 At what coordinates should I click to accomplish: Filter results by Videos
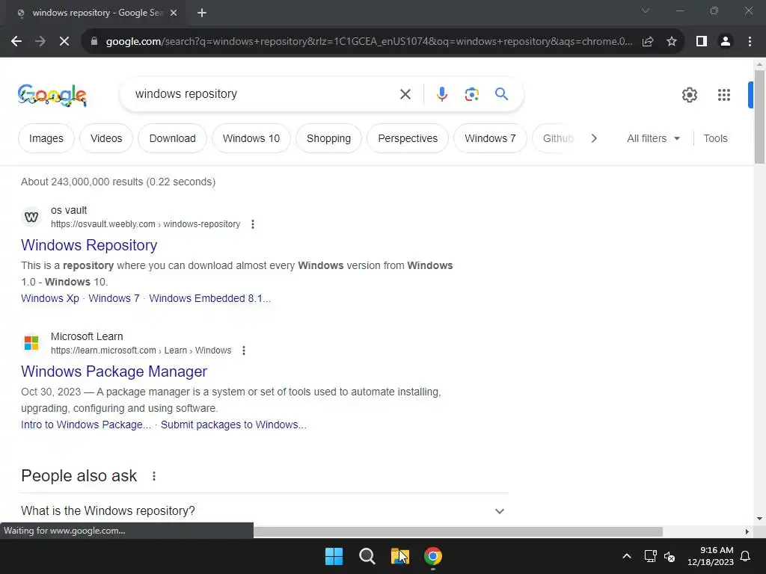click(x=106, y=138)
